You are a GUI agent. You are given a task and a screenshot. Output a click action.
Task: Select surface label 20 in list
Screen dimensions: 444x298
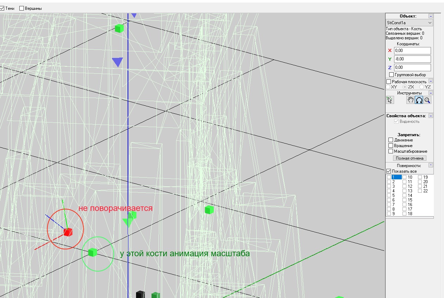(x=425, y=182)
